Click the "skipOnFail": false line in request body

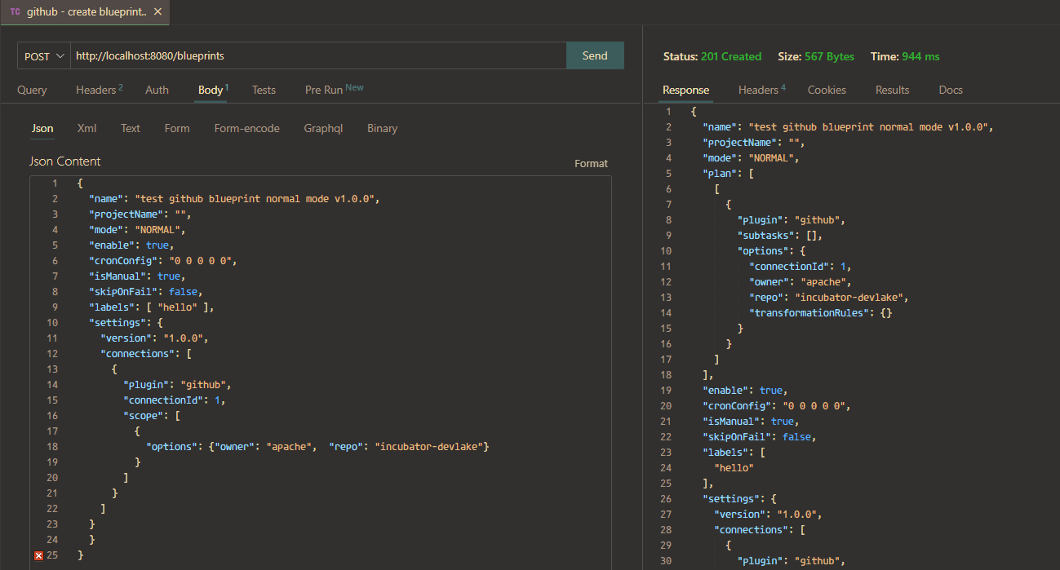pyautogui.click(x=145, y=291)
